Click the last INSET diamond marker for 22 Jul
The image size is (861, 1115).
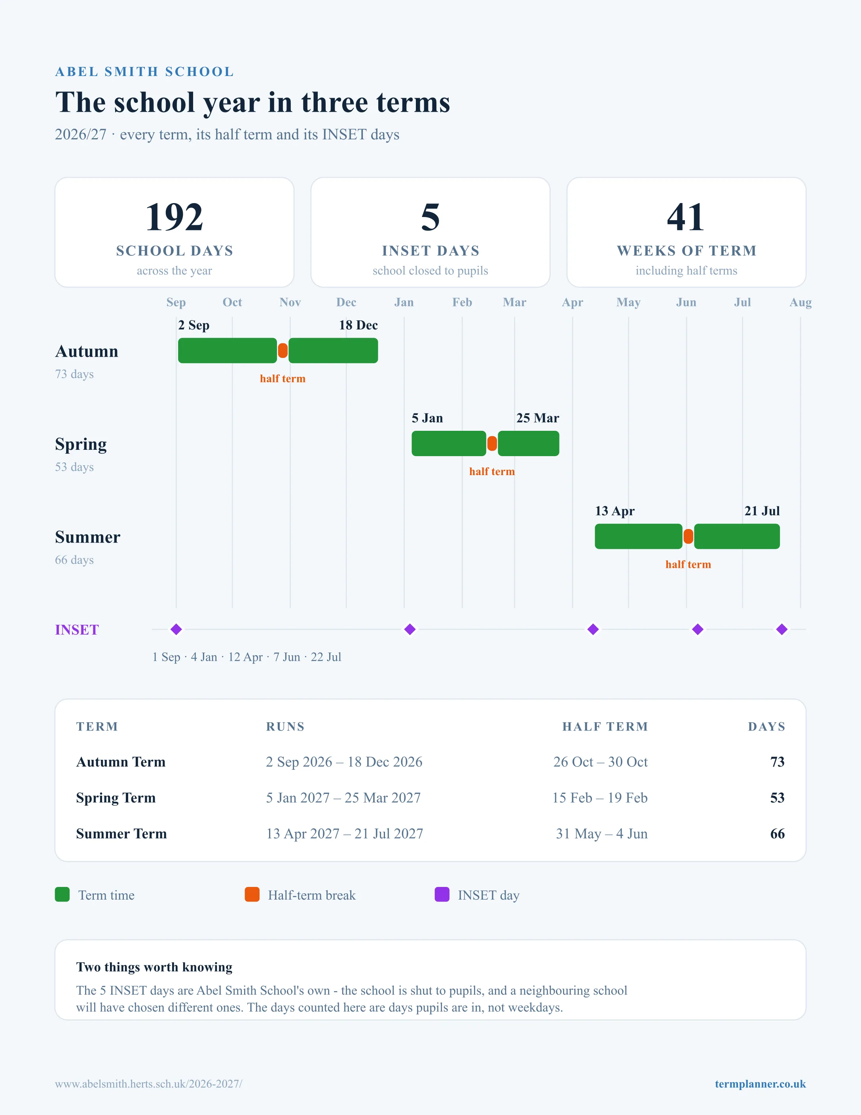point(781,630)
